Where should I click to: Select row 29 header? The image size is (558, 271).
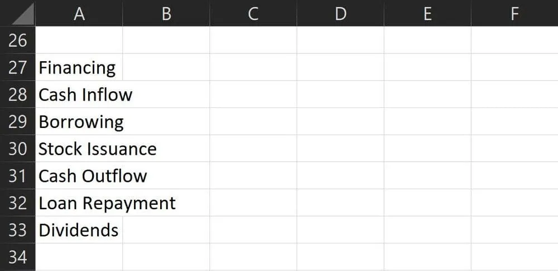click(18, 121)
